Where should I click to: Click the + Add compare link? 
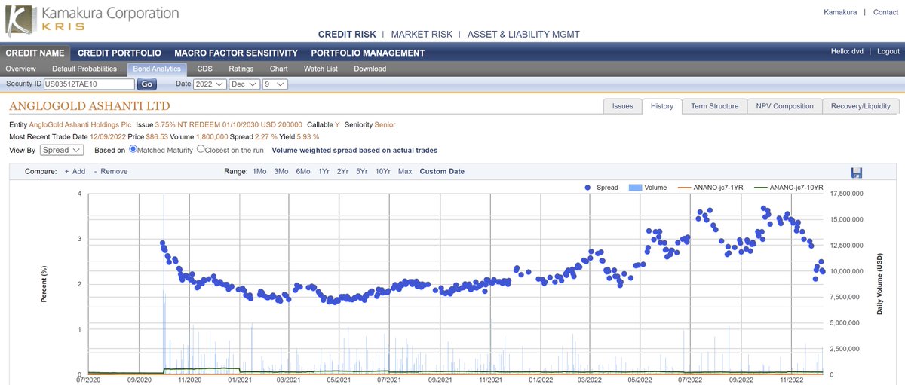(75, 171)
